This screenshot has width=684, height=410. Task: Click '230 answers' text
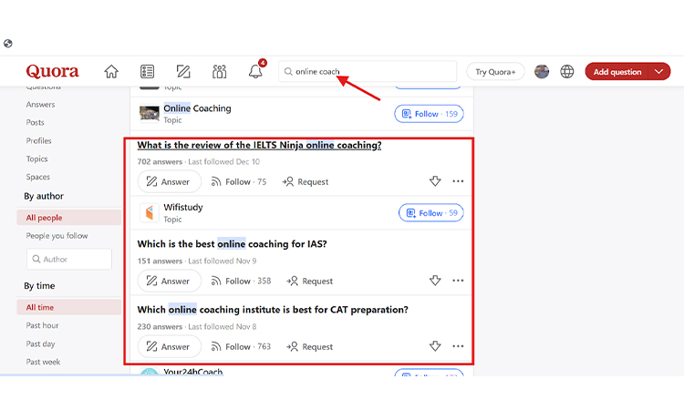click(160, 327)
